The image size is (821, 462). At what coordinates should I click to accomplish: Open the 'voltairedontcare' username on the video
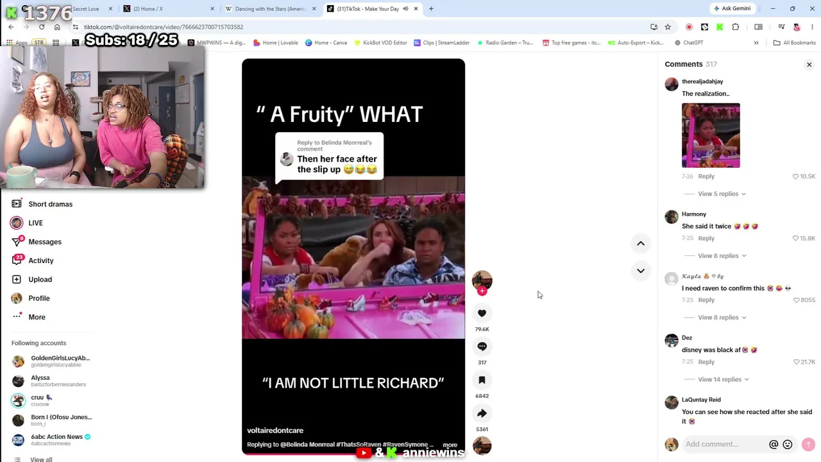coord(275,431)
